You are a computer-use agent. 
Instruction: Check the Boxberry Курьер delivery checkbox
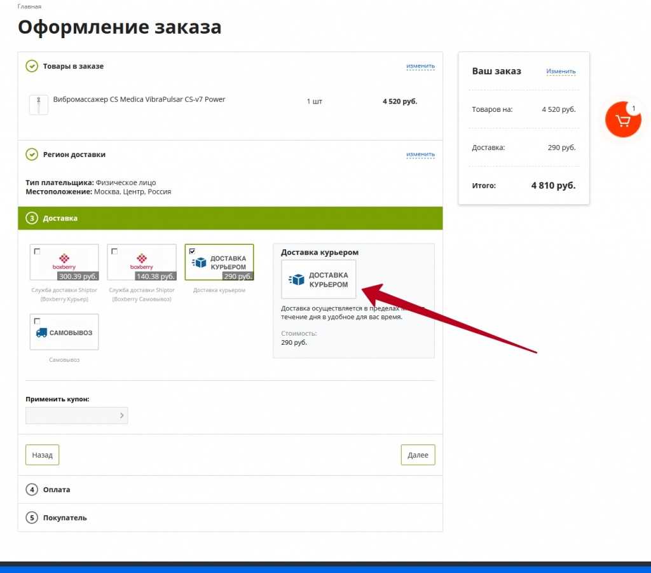(37, 252)
